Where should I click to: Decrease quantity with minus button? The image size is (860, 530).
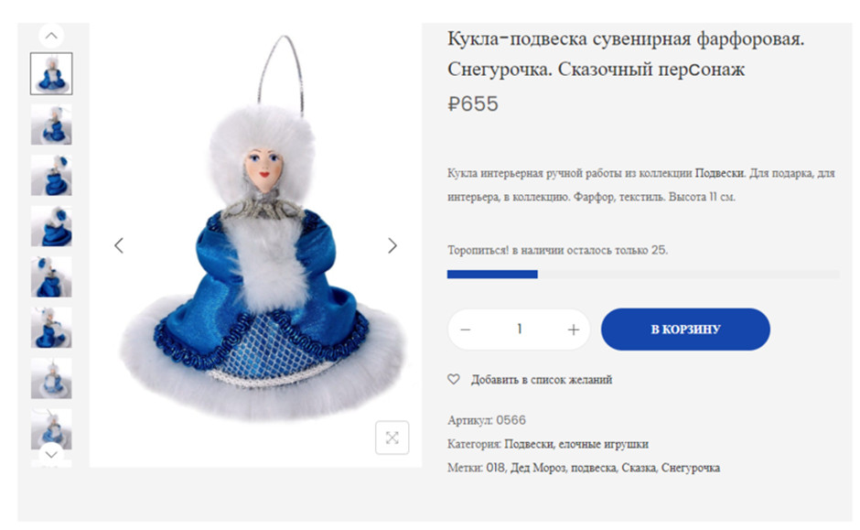tap(466, 330)
